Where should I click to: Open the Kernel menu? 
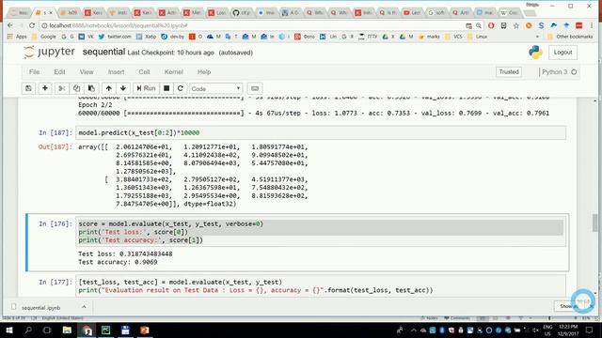click(x=173, y=72)
